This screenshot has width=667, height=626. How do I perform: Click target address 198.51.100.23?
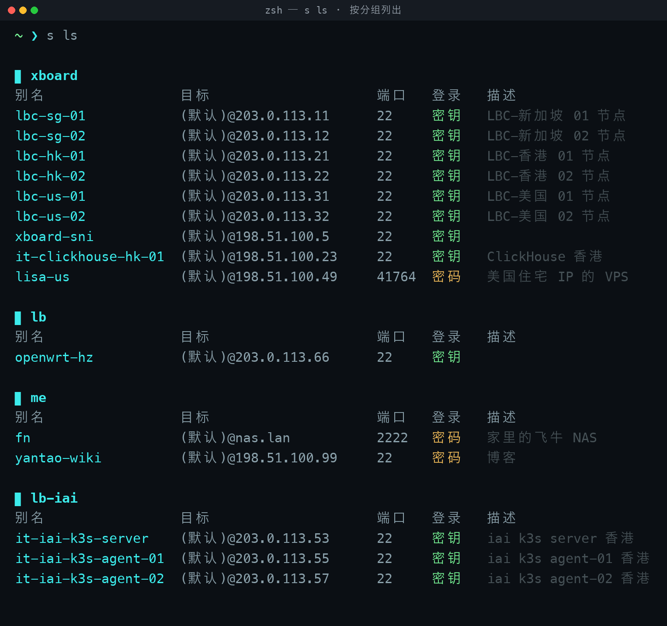pyautogui.click(x=287, y=257)
